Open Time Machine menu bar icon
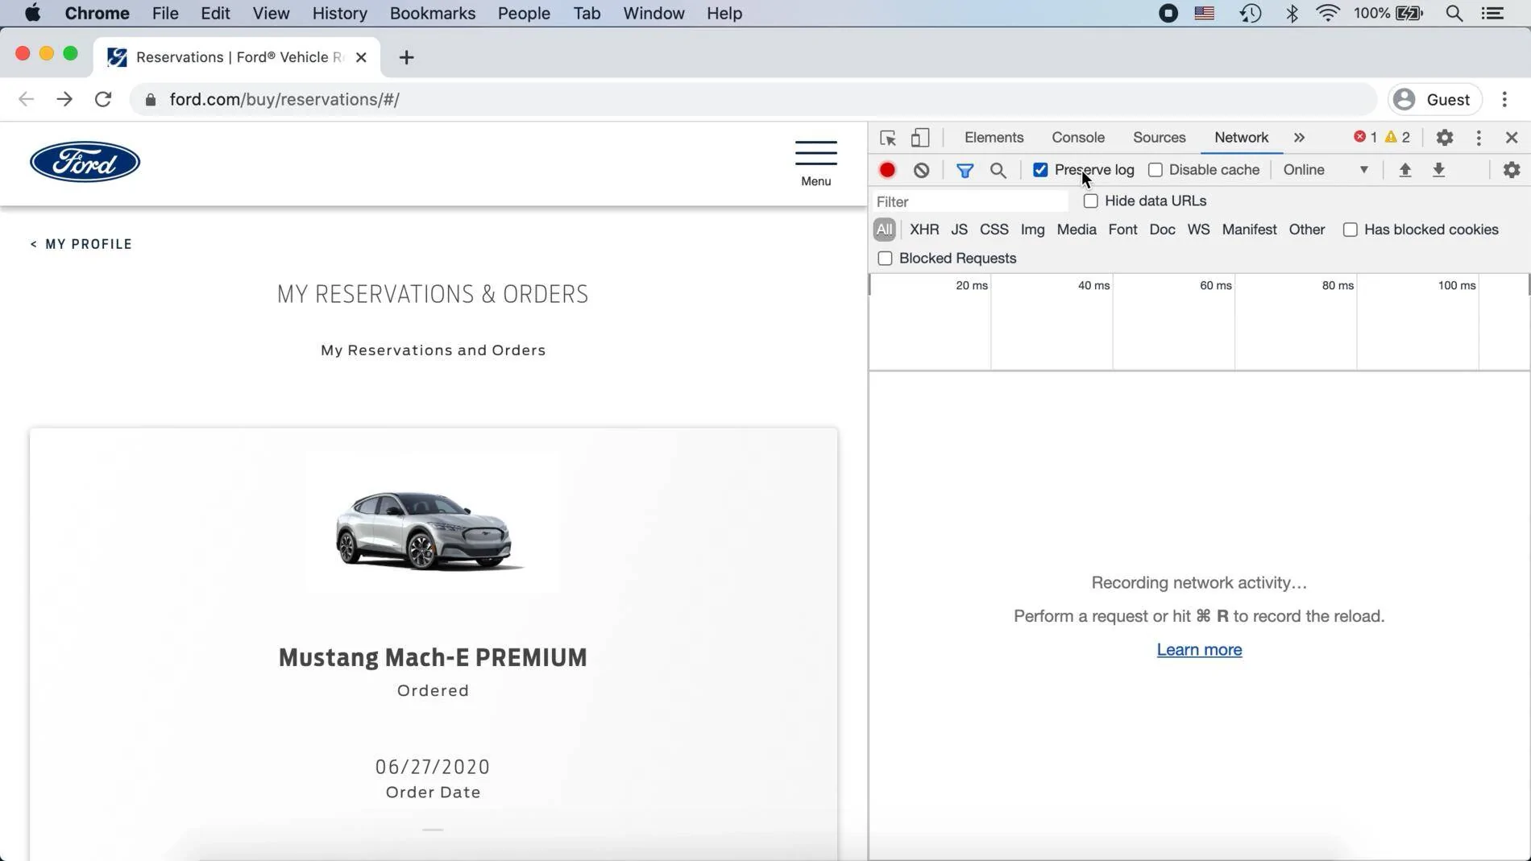1531x861 pixels. click(x=1251, y=14)
